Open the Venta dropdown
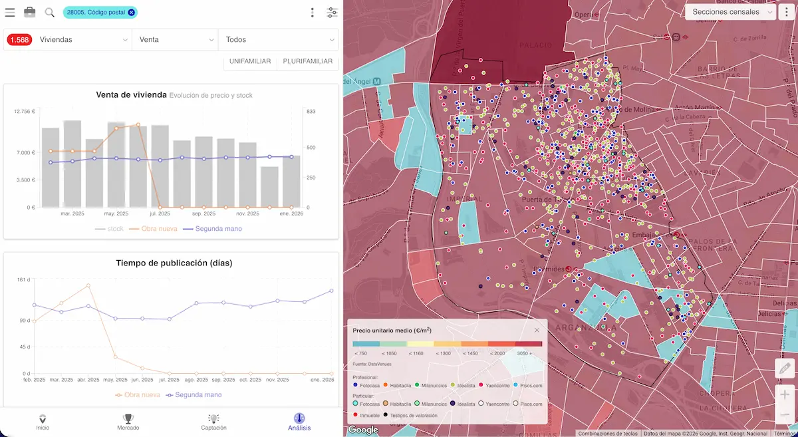This screenshot has height=437, width=798. 175,39
